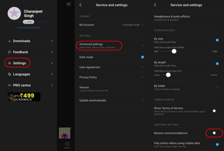This screenshot has height=151, width=224.
Task: Click the Settings gear icon in sidebar
Action: [10, 63]
